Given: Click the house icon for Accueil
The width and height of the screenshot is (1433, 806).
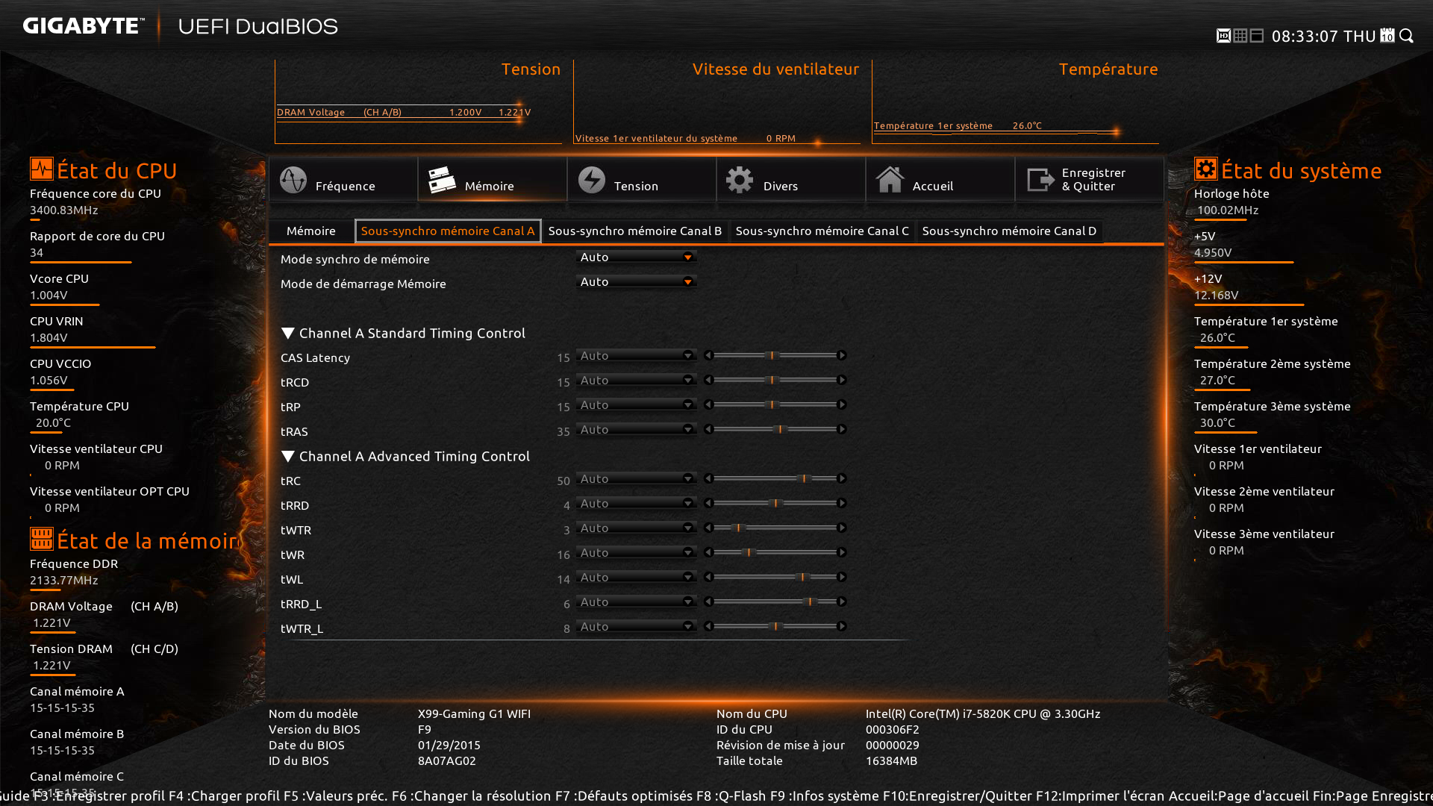Looking at the screenshot, I should [x=890, y=180].
